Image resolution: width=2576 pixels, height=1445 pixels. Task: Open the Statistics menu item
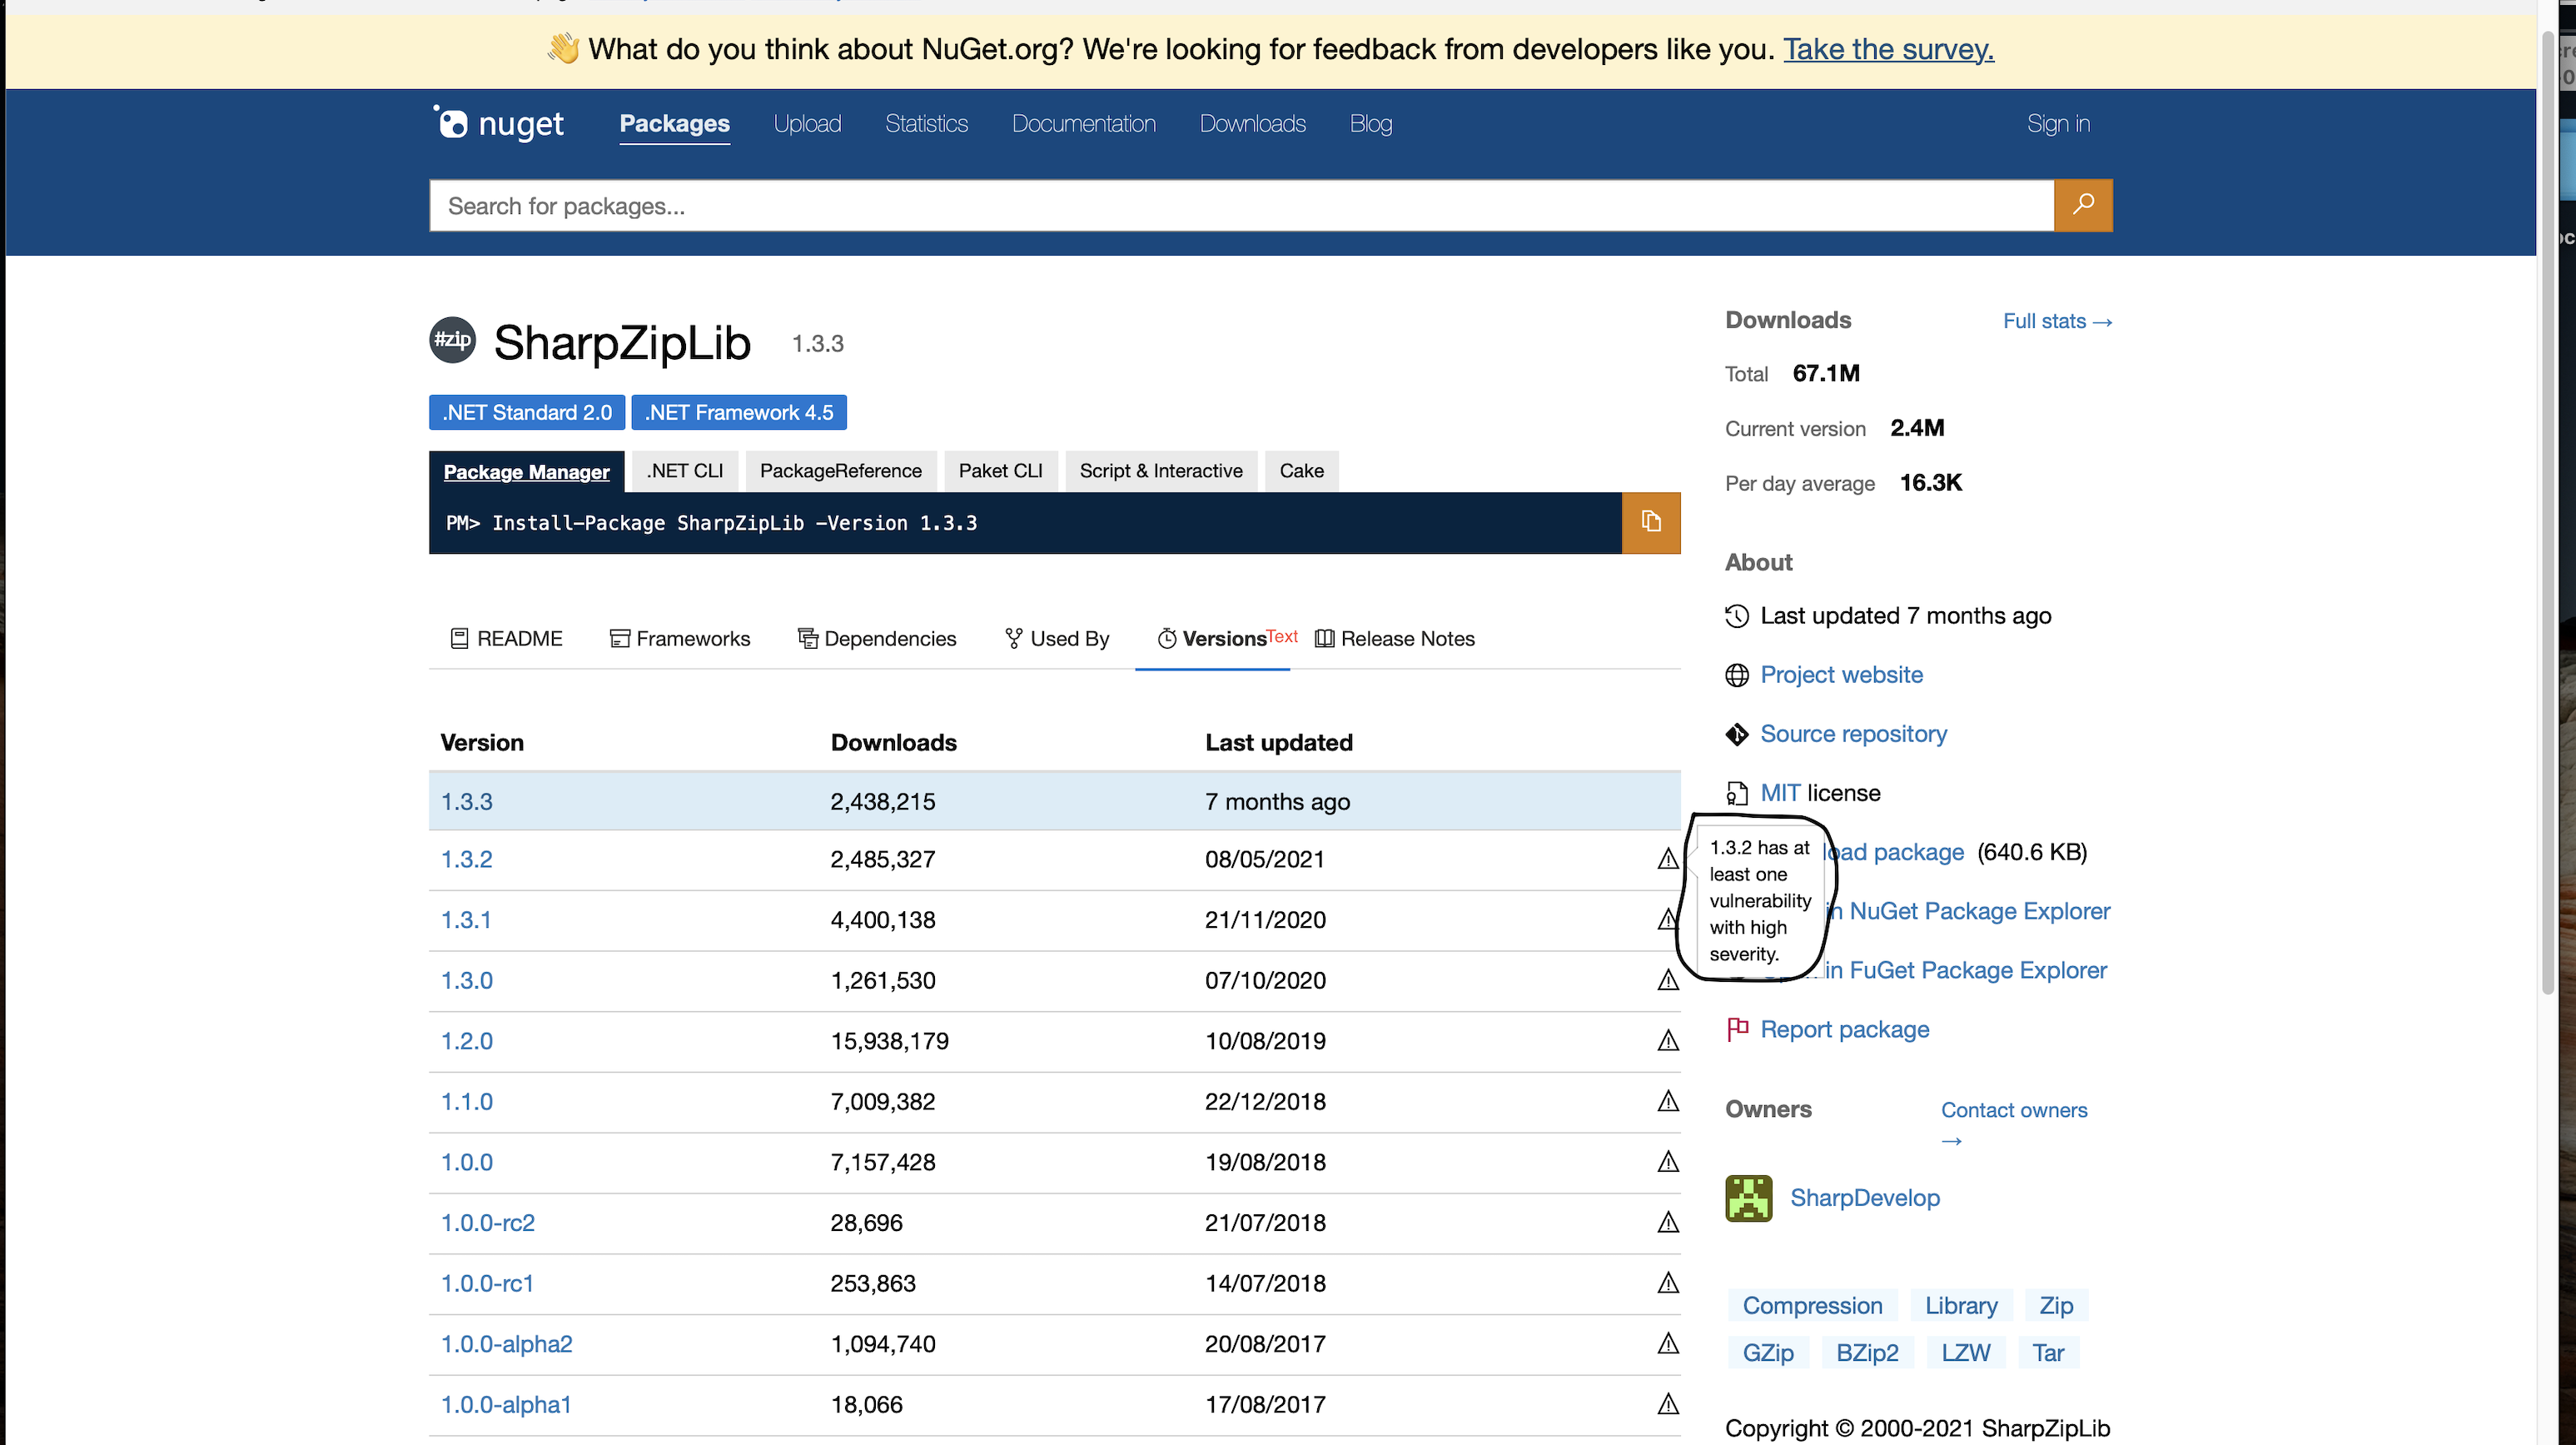coord(926,123)
